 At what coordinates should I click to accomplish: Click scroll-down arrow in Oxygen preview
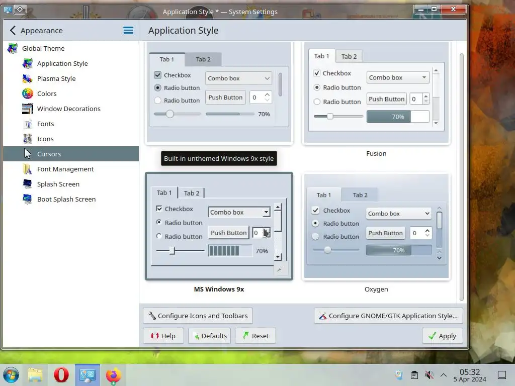[x=440, y=258]
